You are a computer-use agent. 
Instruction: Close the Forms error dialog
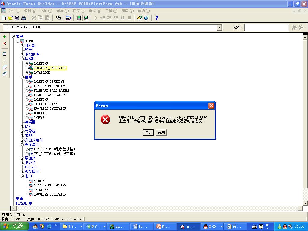pos(211,106)
